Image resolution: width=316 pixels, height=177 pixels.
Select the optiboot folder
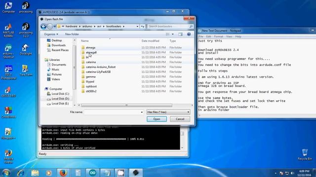tap(91, 87)
